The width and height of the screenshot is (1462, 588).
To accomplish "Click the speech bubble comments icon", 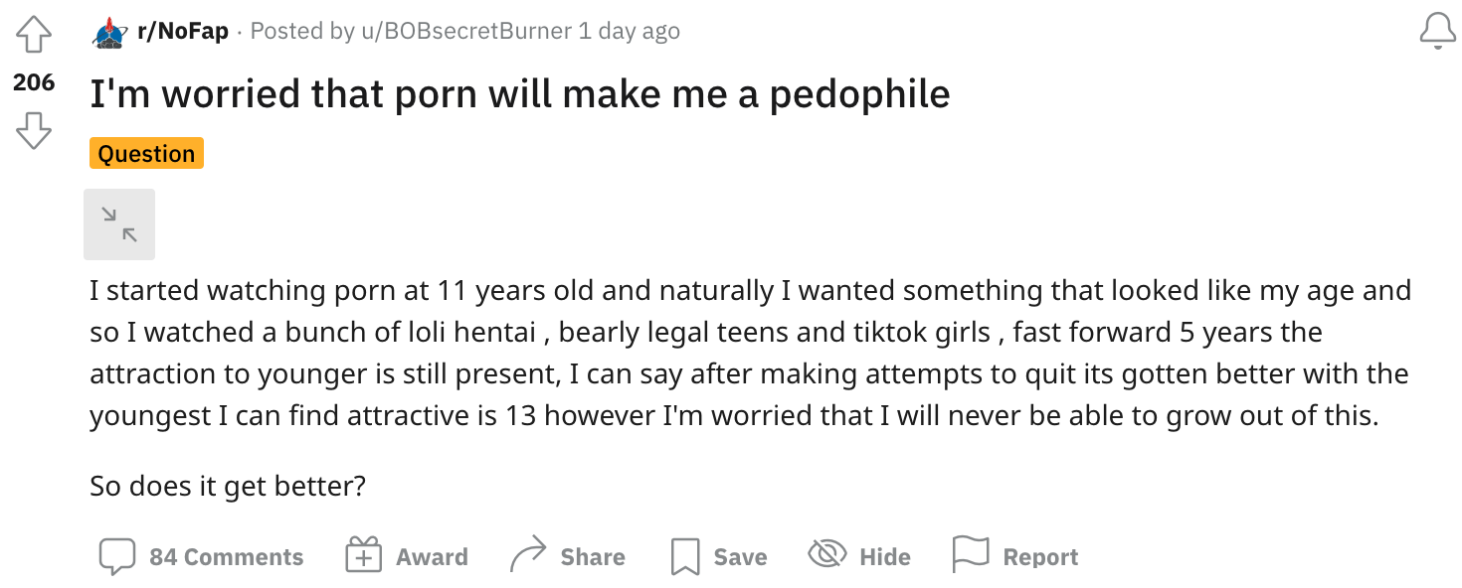I will (116, 556).
